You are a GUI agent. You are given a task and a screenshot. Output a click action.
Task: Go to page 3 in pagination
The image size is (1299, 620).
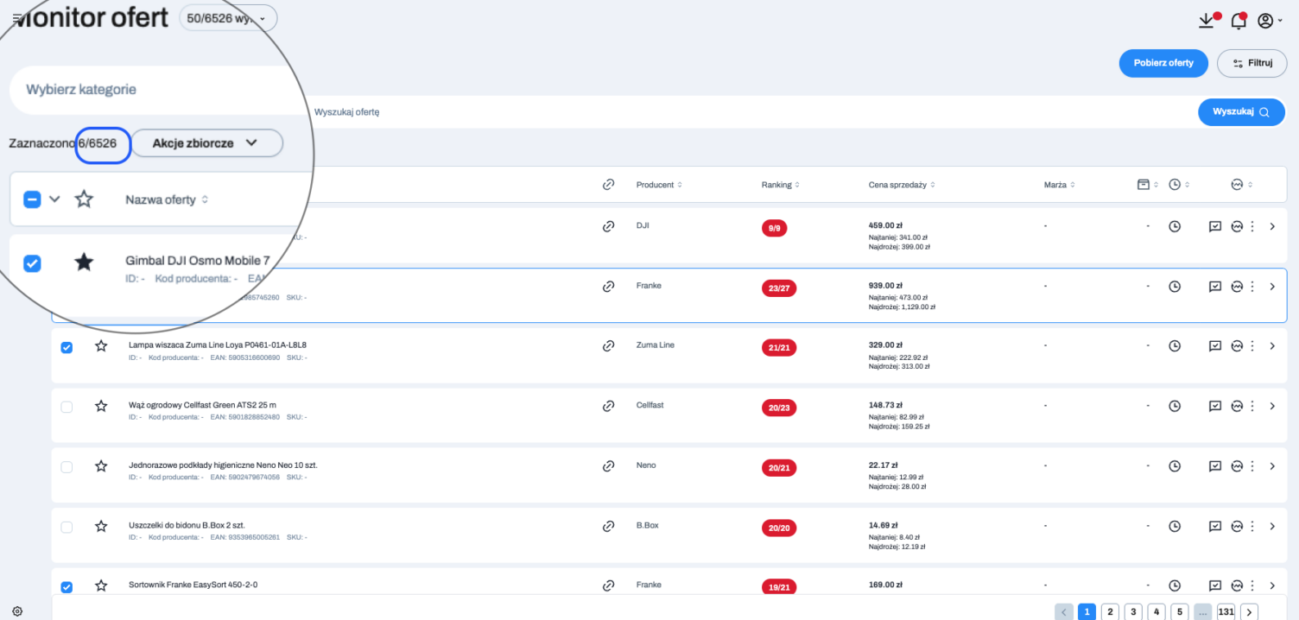pos(1133,611)
